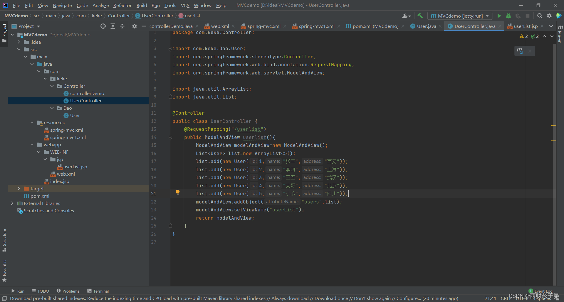Click tool window quick access icon bottom-left
564x302 pixels.
coord(4,298)
